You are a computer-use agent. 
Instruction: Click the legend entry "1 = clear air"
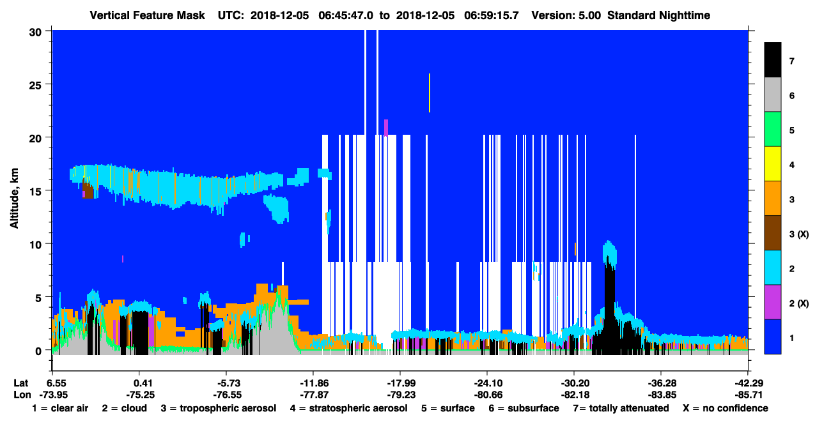[x=60, y=408]
